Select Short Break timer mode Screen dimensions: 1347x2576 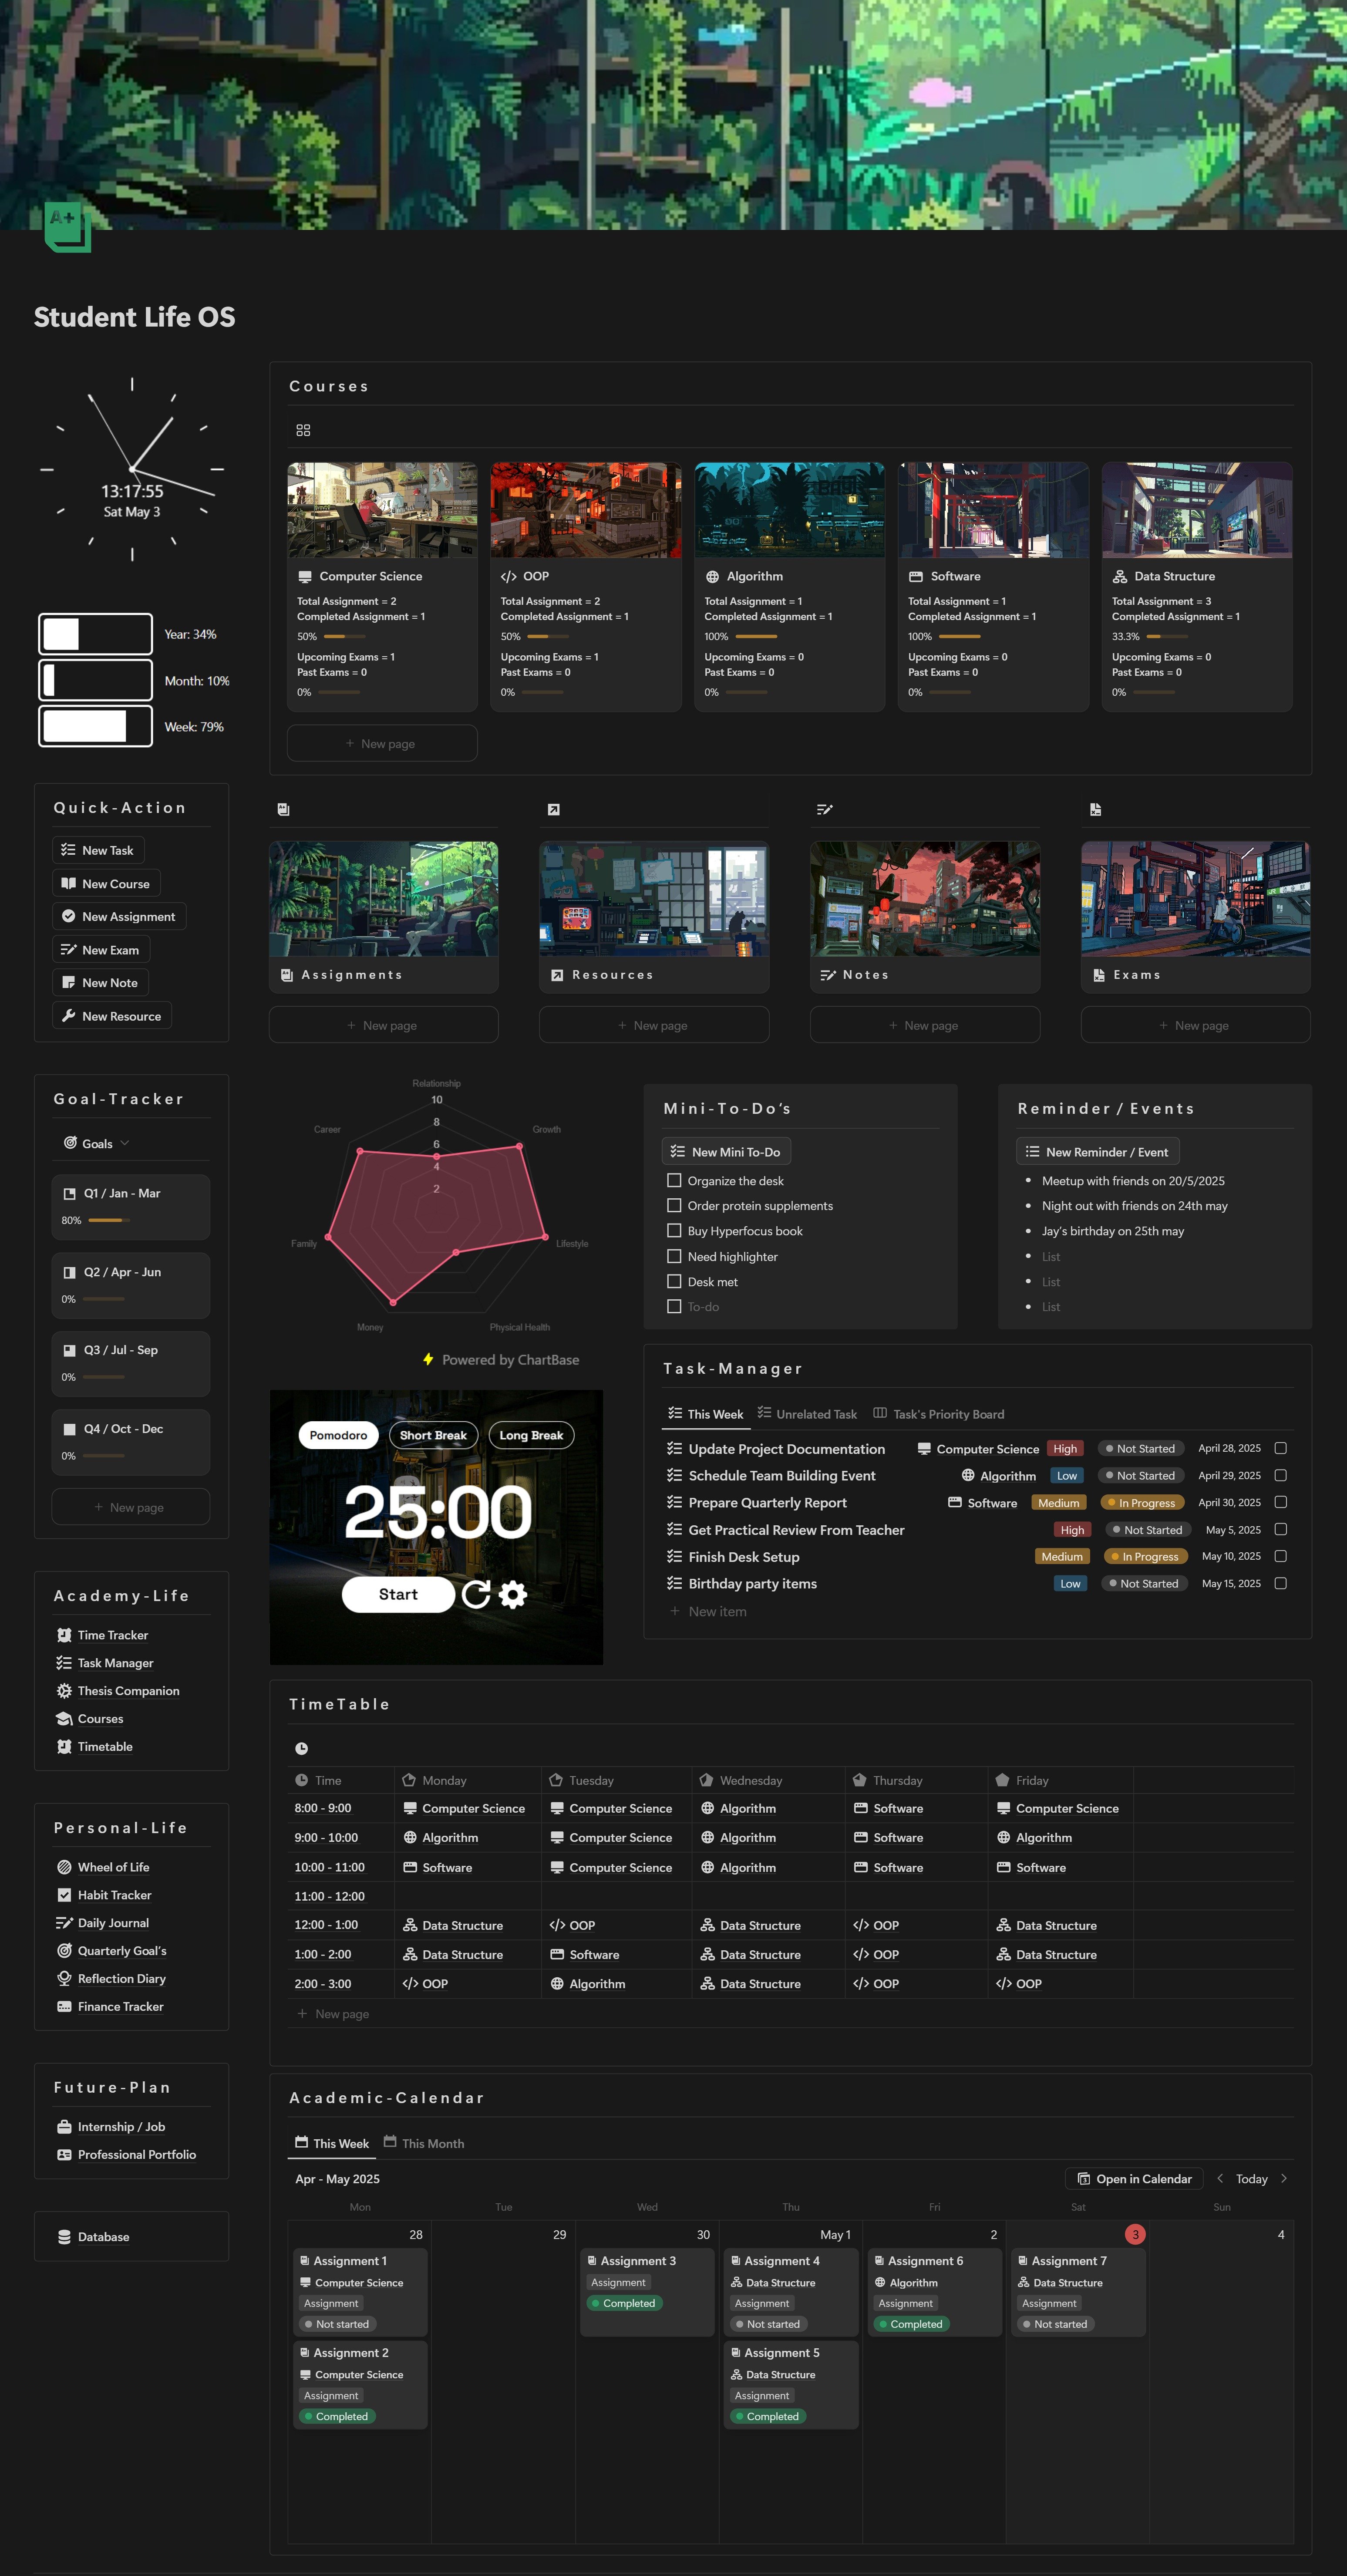(x=433, y=1435)
